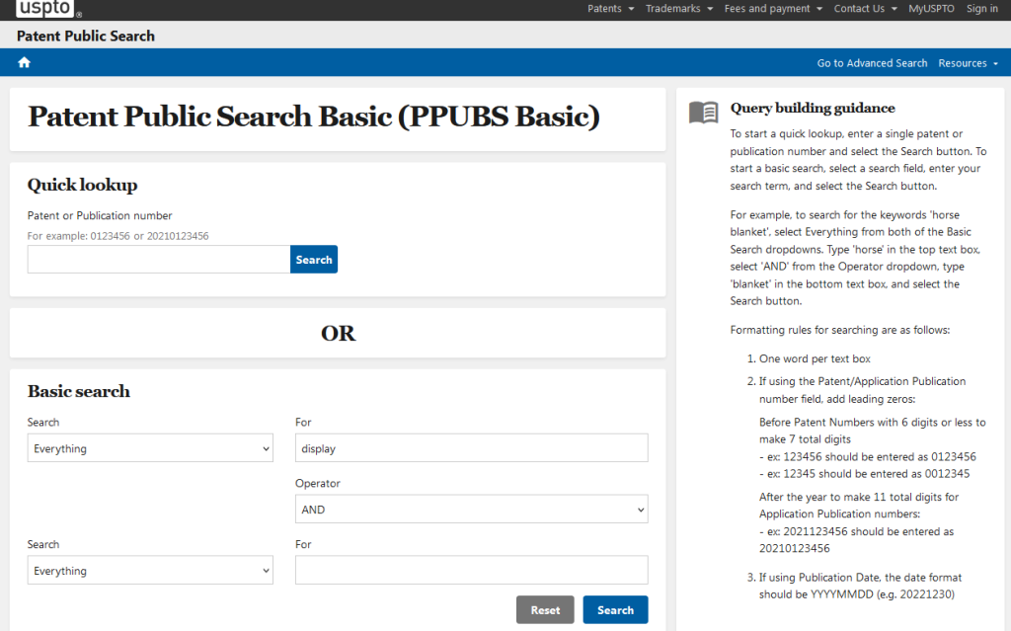
Task: Go to MyUSPTO
Action: (x=931, y=8)
